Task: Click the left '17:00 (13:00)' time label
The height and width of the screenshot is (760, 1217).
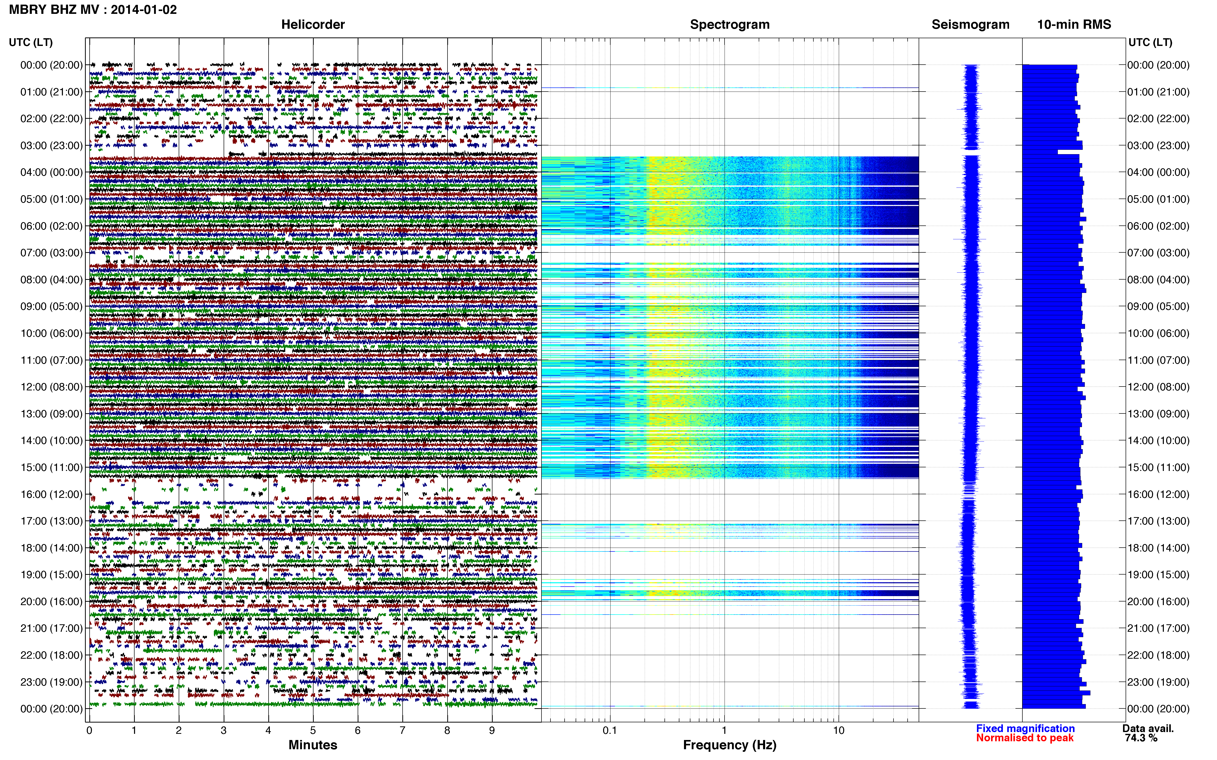Action: [51, 521]
